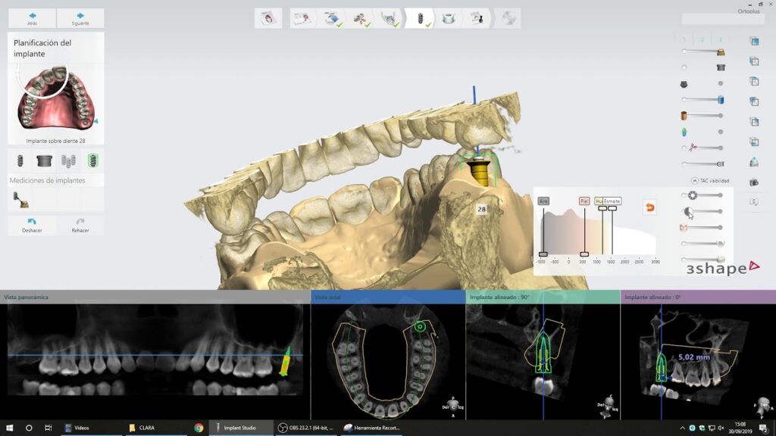Go to the scan alignment workflow step
The width and height of the screenshot is (776, 436).
332,18
